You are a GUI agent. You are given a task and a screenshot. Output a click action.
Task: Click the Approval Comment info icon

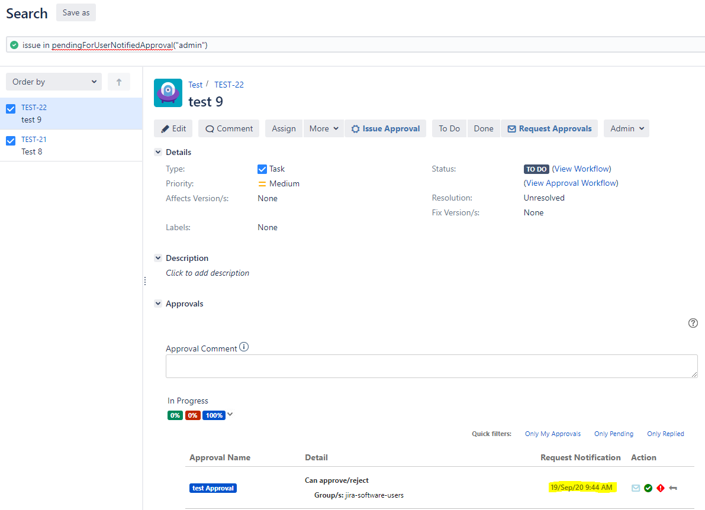point(244,347)
